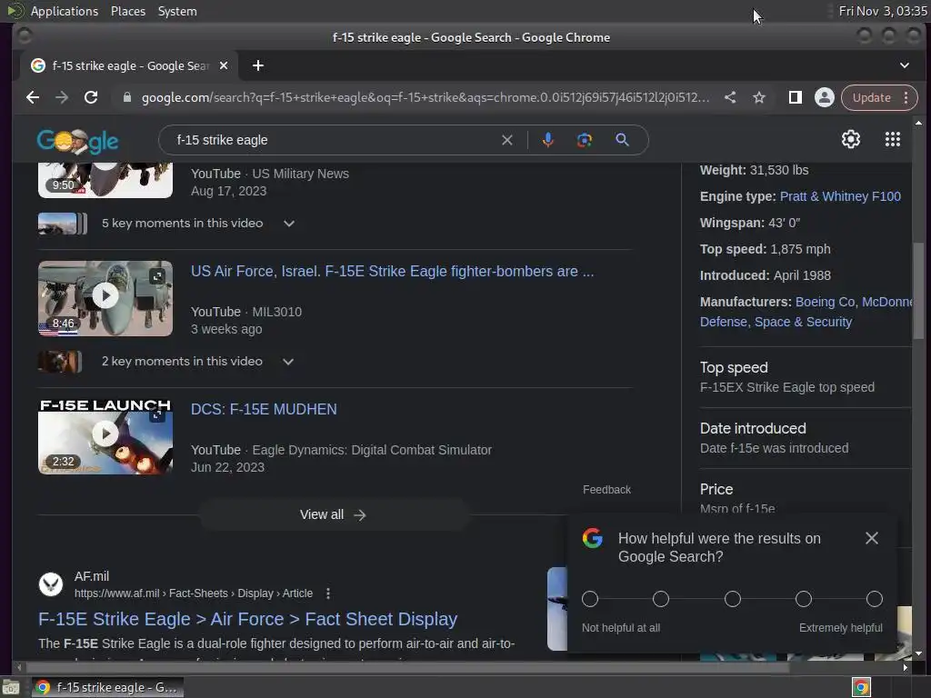Image resolution: width=931 pixels, height=698 pixels.
Task: Click the 'View all' videos button
Action: click(334, 514)
